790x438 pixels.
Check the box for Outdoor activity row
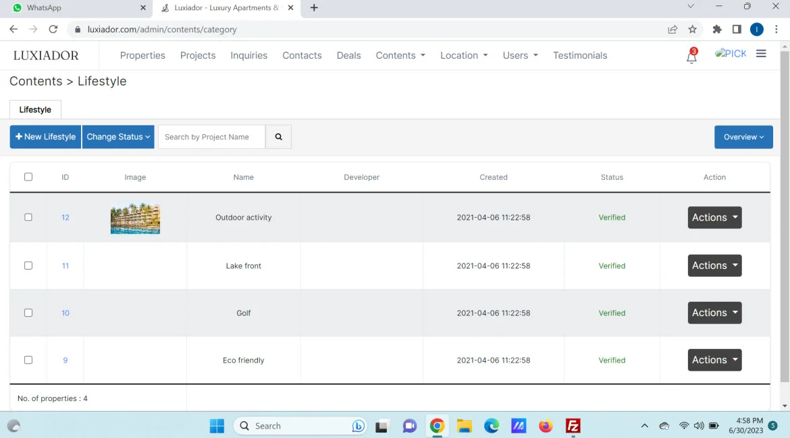coord(28,217)
